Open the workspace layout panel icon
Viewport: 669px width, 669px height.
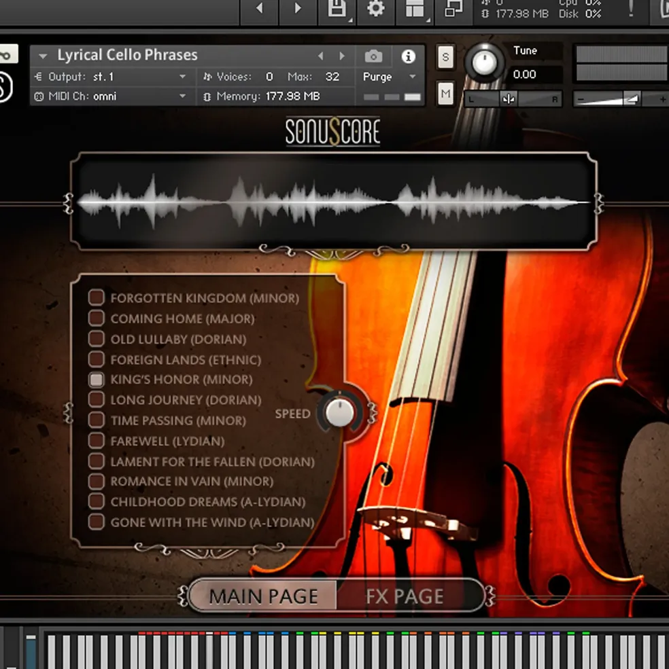pyautogui.click(x=415, y=9)
